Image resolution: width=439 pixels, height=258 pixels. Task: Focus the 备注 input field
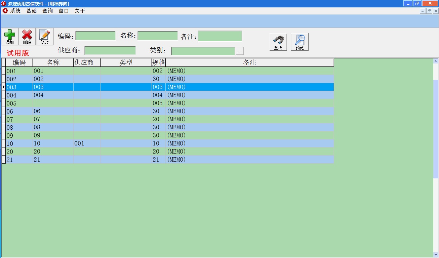pos(220,36)
